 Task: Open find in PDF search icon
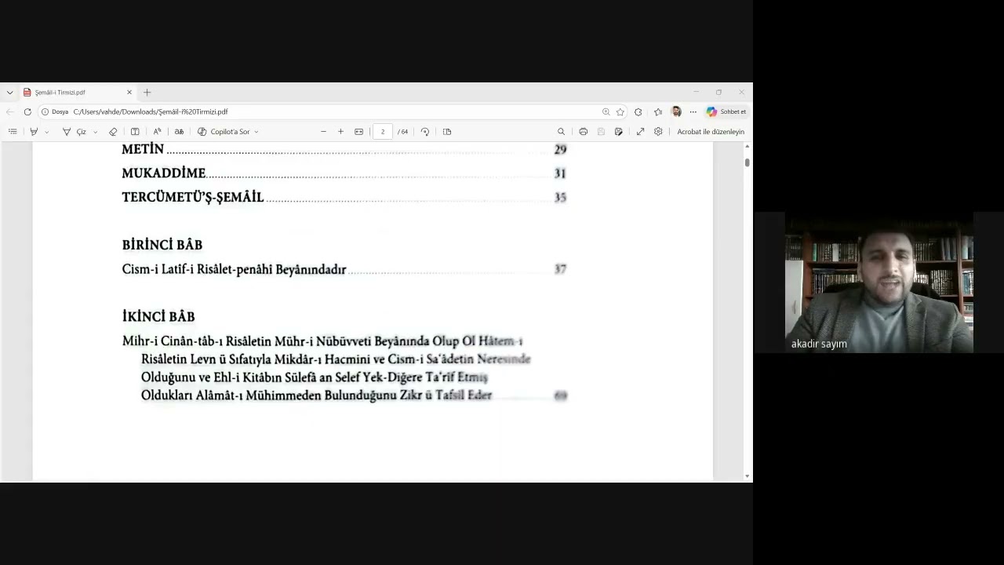pos(561,132)
